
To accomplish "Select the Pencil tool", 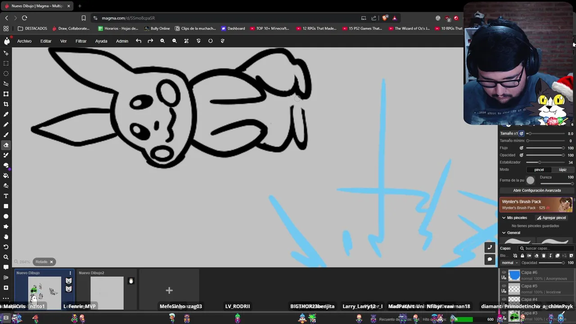I will click(6, 125).
